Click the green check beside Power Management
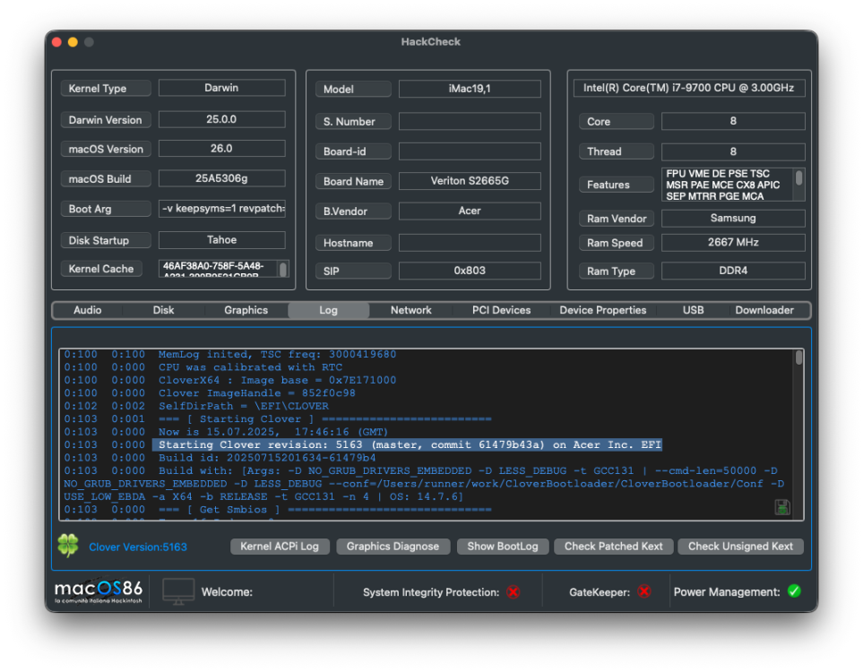This screenshot has height=672, width=863. coord(794,591)
